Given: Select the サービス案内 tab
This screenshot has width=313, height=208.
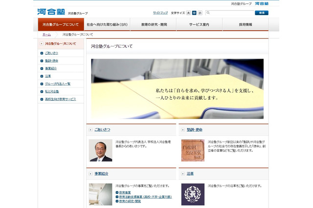Looking at the screenshot, I should 199,24.
